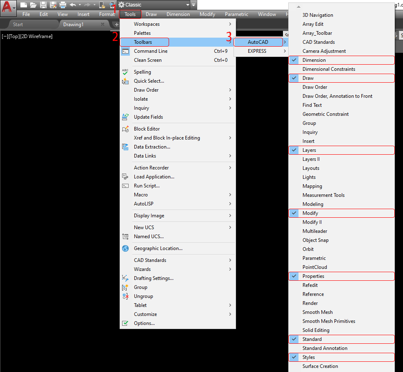Click the [2D Wireframe] visual style control
The height and width of the screenshot is (372, 403).
pyautogui.click(x=36, y=36)
